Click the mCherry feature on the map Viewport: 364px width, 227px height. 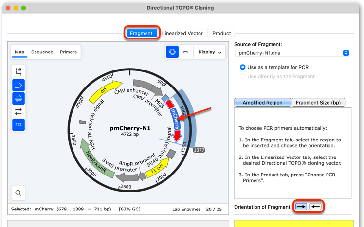[175, 119]
